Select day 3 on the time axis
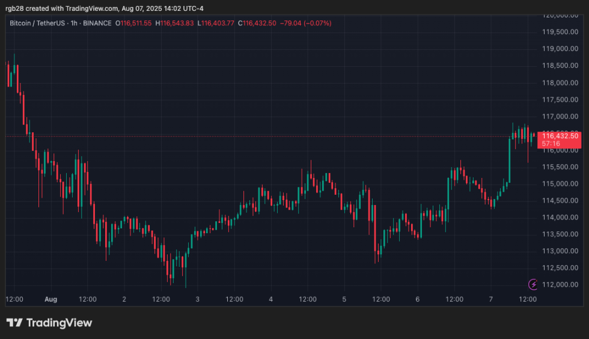The height and width of the screenshot is (339, 589). coord(197,299)
